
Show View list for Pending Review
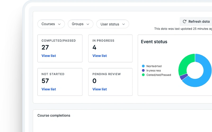pos(100,89)
